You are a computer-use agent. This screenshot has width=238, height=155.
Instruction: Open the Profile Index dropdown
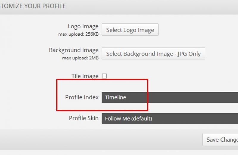pos(170,97)
